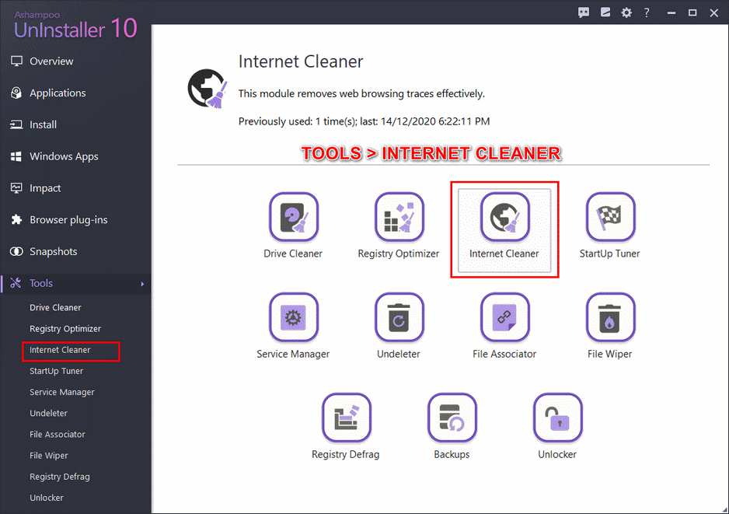729x514 pixels.
Task: Click the Internet Cleaner heading text
Action: pos(300,61)
